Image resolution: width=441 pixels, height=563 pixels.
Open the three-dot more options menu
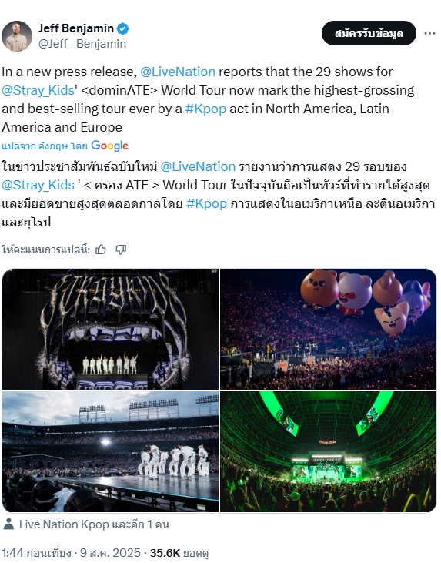(429, 33)
